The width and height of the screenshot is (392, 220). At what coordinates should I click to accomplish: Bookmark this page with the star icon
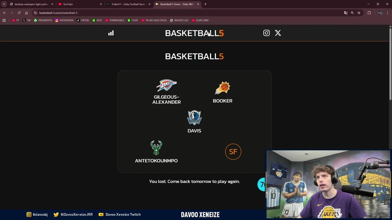tap(359, 13)
